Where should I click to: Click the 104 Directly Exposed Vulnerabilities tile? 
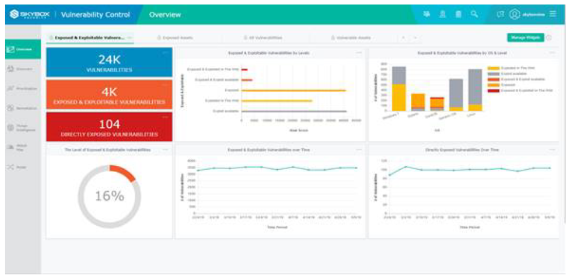pyautogui.click(x=109, y=127)
